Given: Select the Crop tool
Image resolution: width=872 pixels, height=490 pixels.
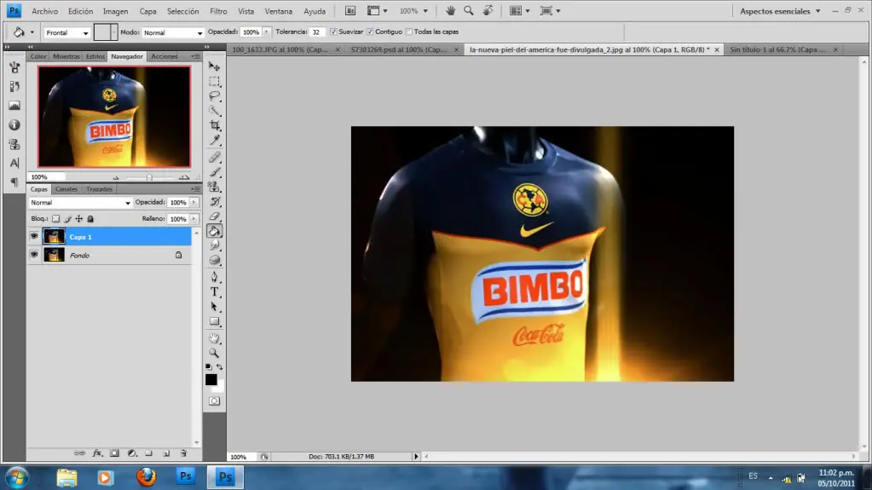Looking at the screenshot, I should [214, 125].
